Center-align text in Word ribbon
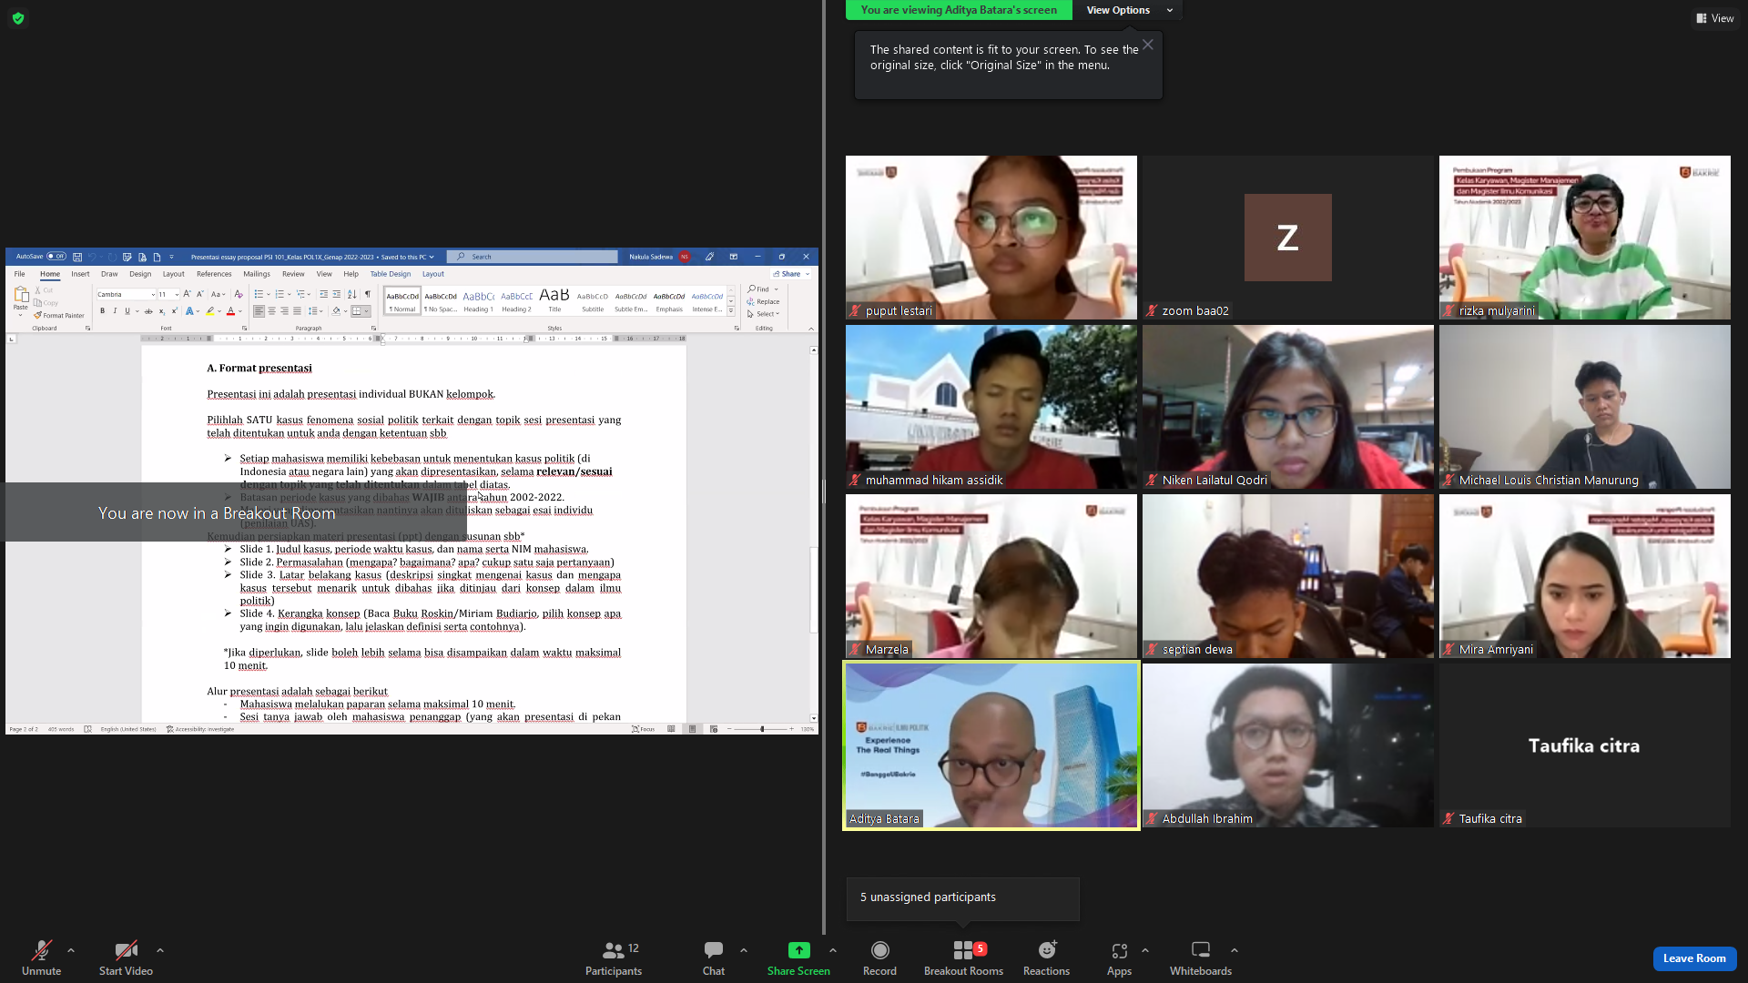 click(271, 311)
